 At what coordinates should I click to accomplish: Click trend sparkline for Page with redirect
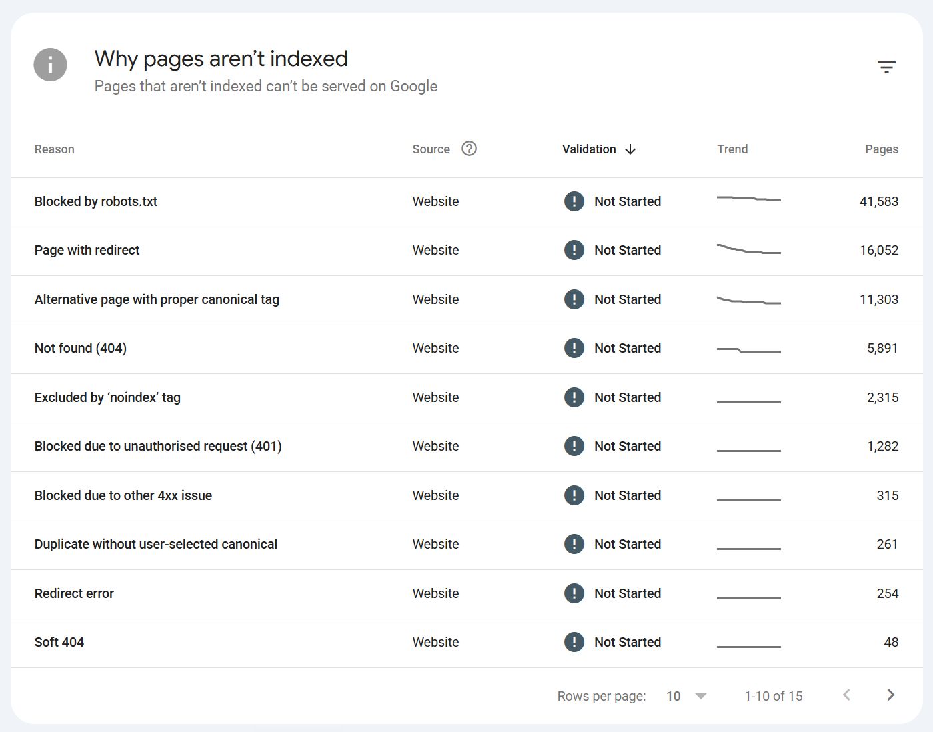[x=749, y=249]
